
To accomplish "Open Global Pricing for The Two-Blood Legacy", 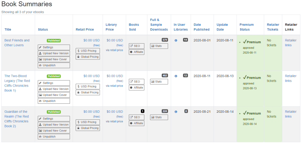I will click(x=88, y=92).
